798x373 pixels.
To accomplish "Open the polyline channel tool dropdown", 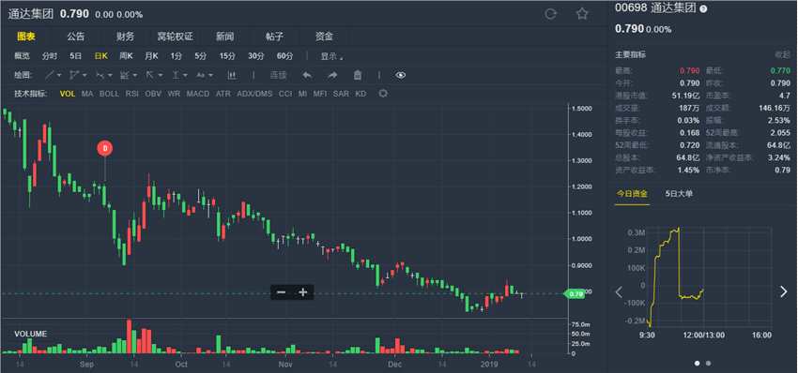I will 78,75.
